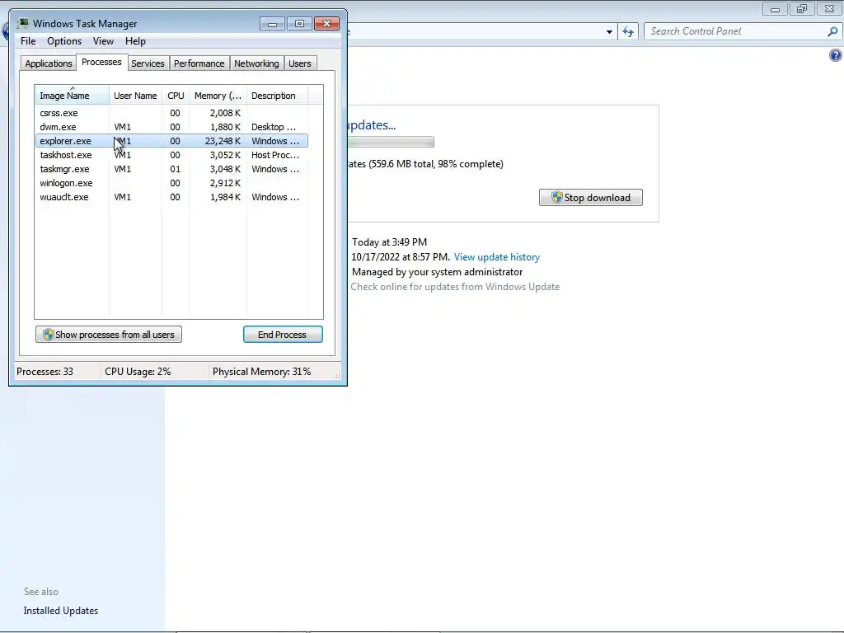Open the View update history link

497,257
